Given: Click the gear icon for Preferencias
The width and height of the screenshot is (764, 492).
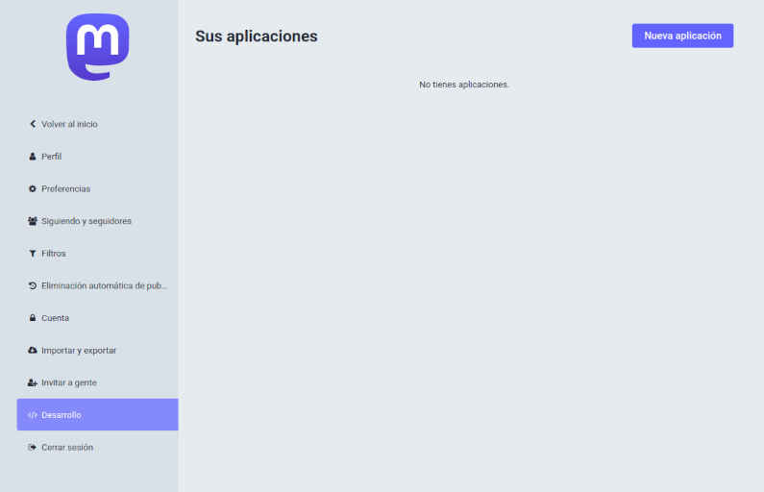Looking at the screenshot, I should [32, 189].
